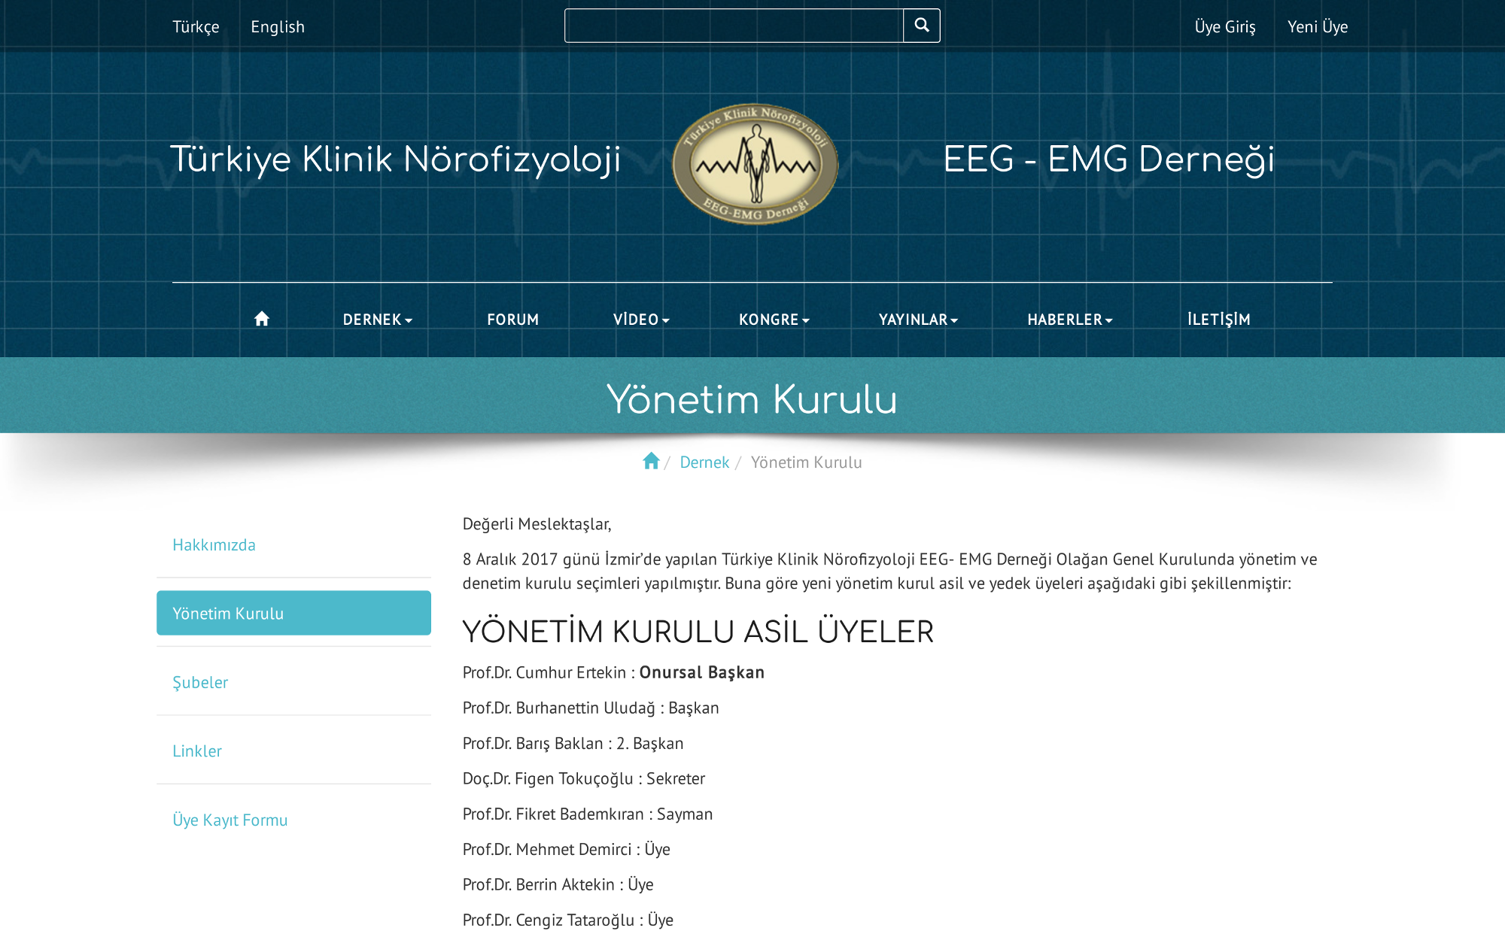The width and height of the screenshot is (1505, 940).
Task: Click the EEG-EMG Derneği logo emblem
Action: click(755, 163)
